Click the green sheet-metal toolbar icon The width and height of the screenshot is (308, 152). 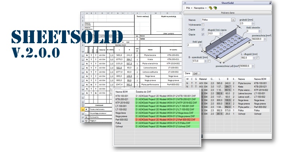(215, 8)
